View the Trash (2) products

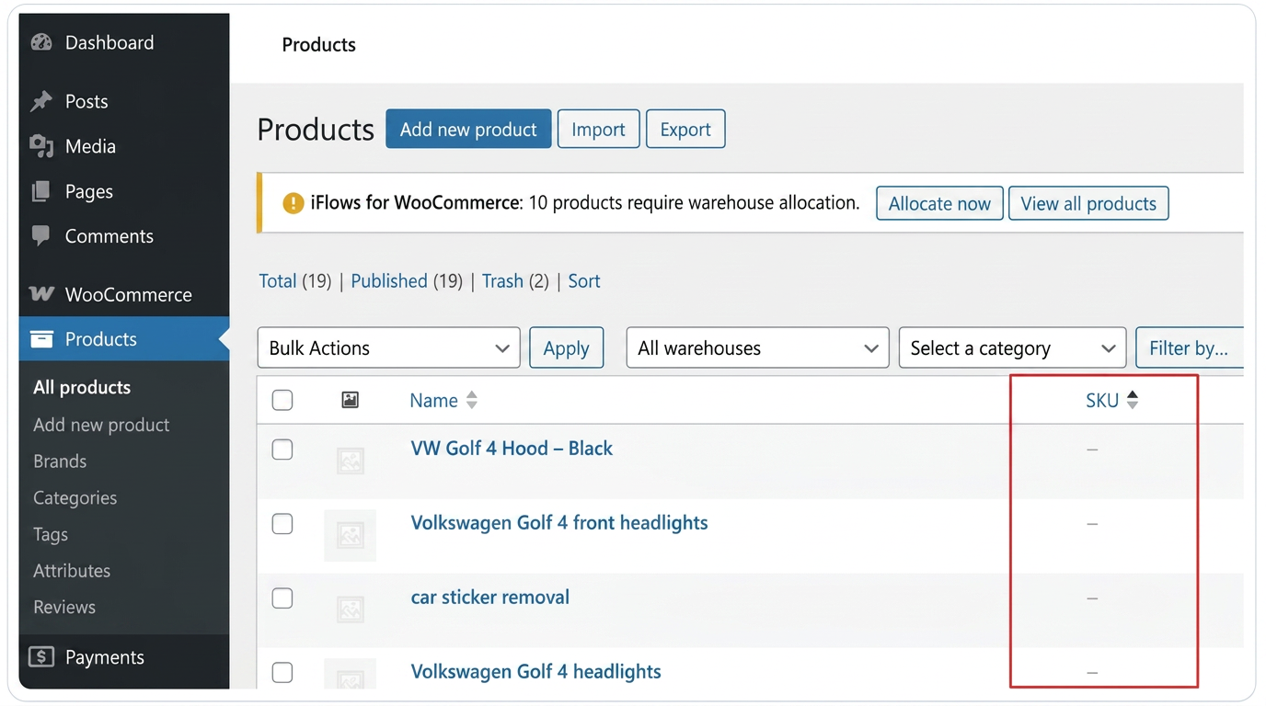point(515,281)
